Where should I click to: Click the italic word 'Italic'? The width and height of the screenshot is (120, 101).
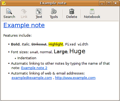(x=26, y=44)
